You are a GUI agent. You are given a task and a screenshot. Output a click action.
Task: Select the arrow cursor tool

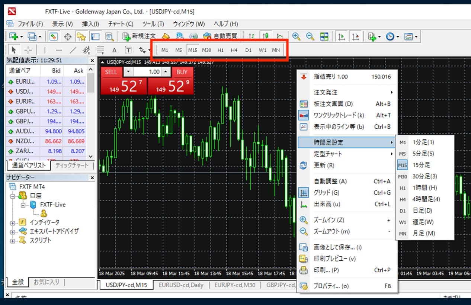[x=14, y=50]
